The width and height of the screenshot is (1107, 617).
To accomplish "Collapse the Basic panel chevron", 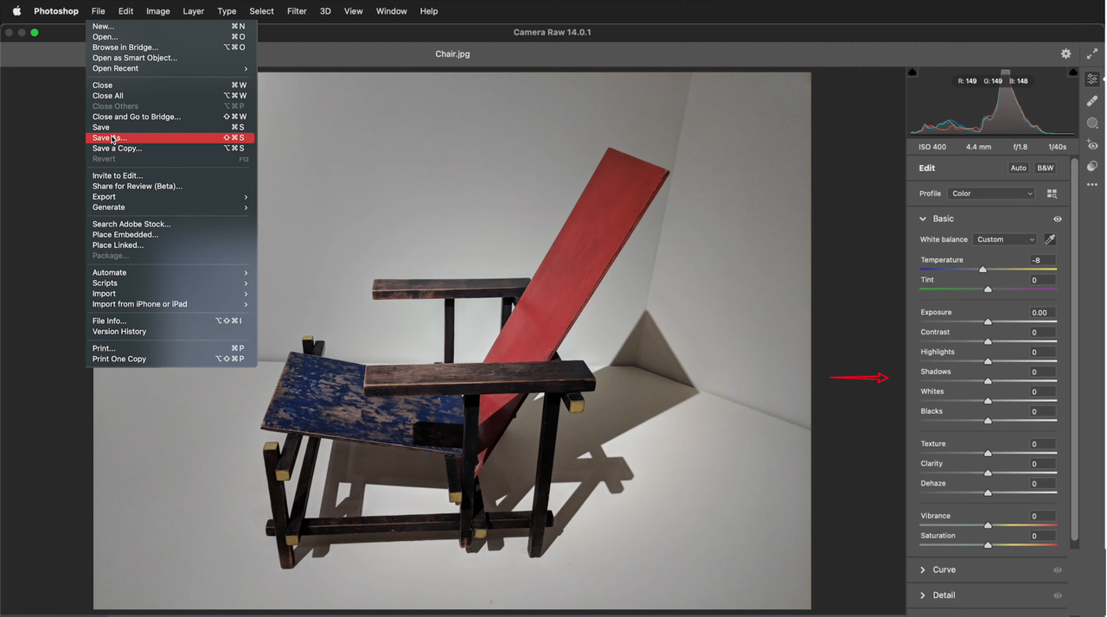I will point(923,219).
